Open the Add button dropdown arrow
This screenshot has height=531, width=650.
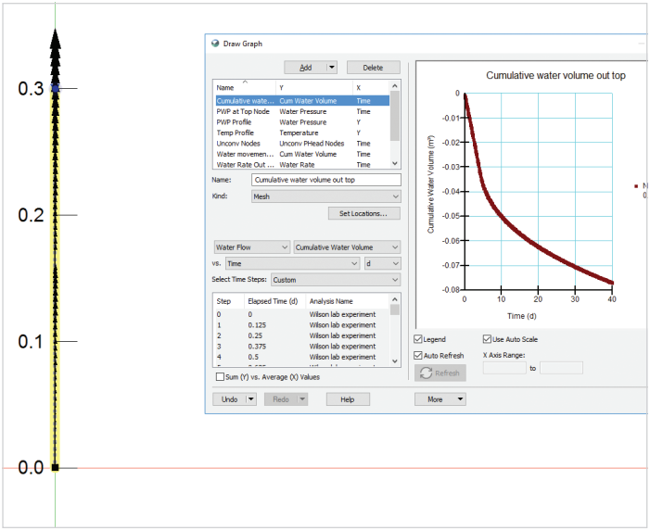[x=332, y=68]
